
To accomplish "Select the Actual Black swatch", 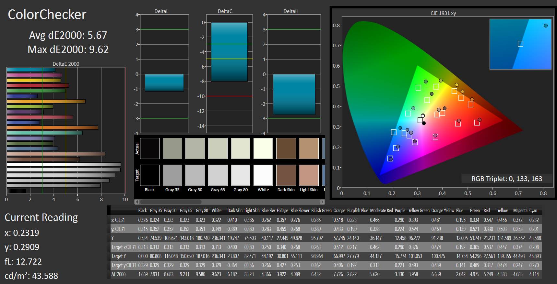I will pos(150,148).
